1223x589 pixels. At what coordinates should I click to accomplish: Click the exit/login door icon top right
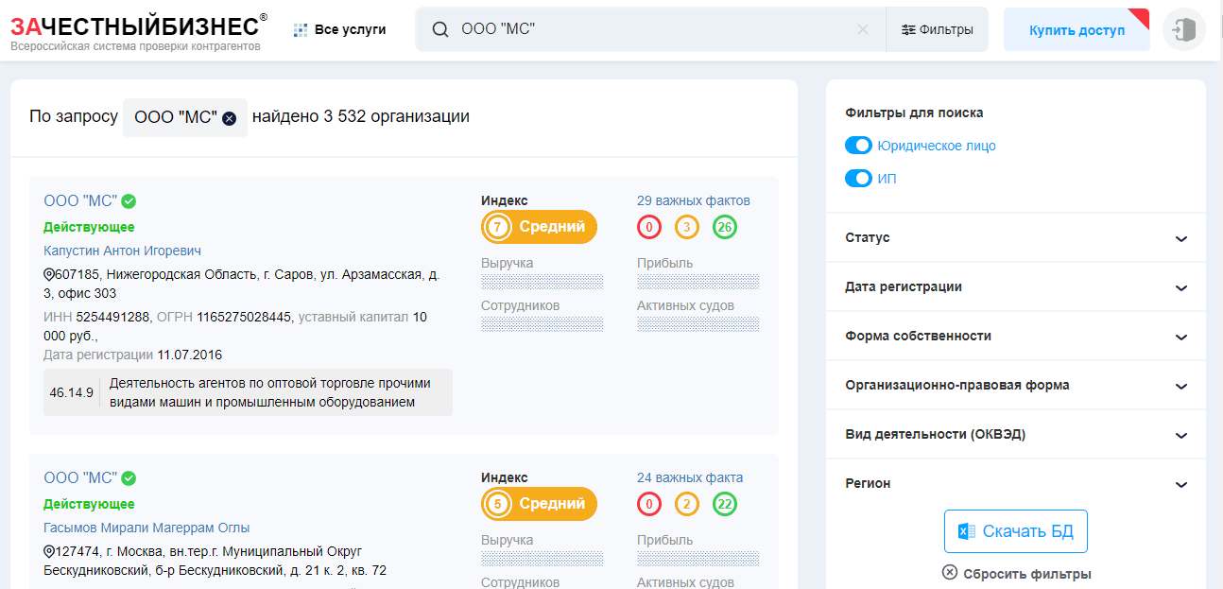1183,29
